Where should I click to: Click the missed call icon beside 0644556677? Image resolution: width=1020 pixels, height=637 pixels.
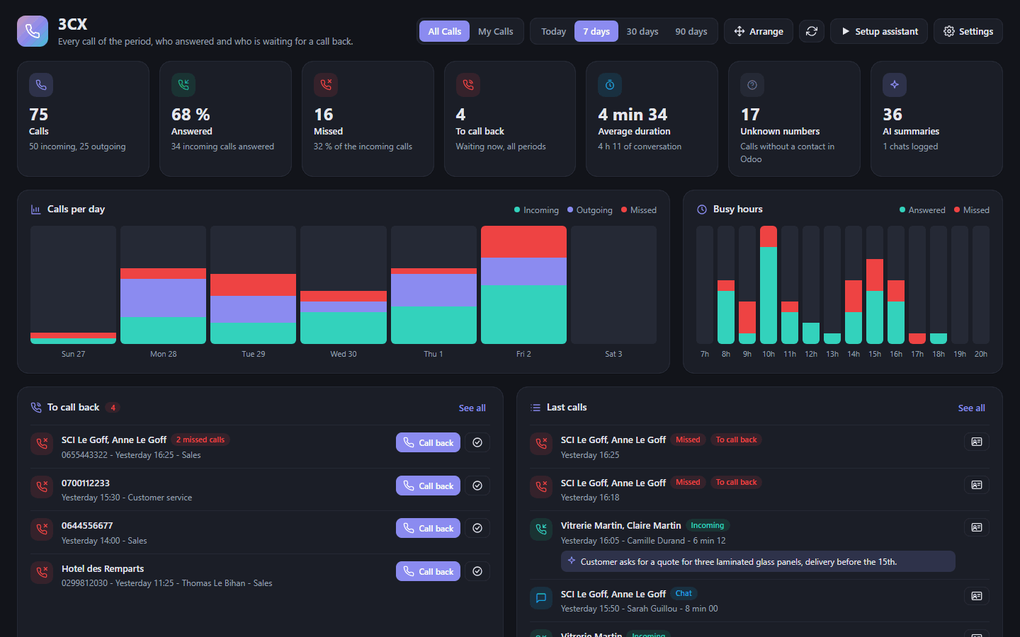pos(42,529)
